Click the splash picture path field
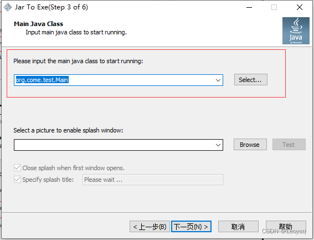The height and width of the screenshot is (240, 314). (x=119, y=145)
